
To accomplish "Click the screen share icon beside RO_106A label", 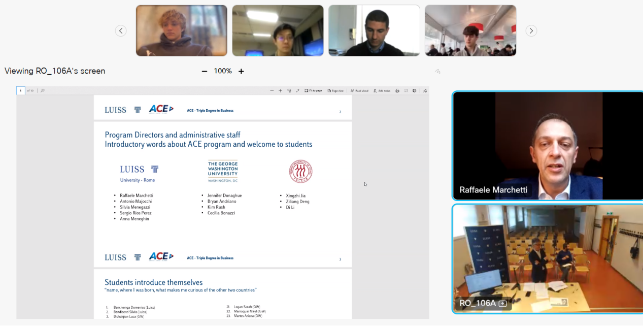I will 502,304.
